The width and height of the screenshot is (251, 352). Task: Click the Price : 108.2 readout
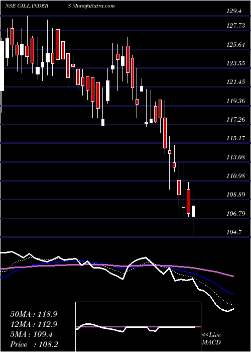[34, 344]
